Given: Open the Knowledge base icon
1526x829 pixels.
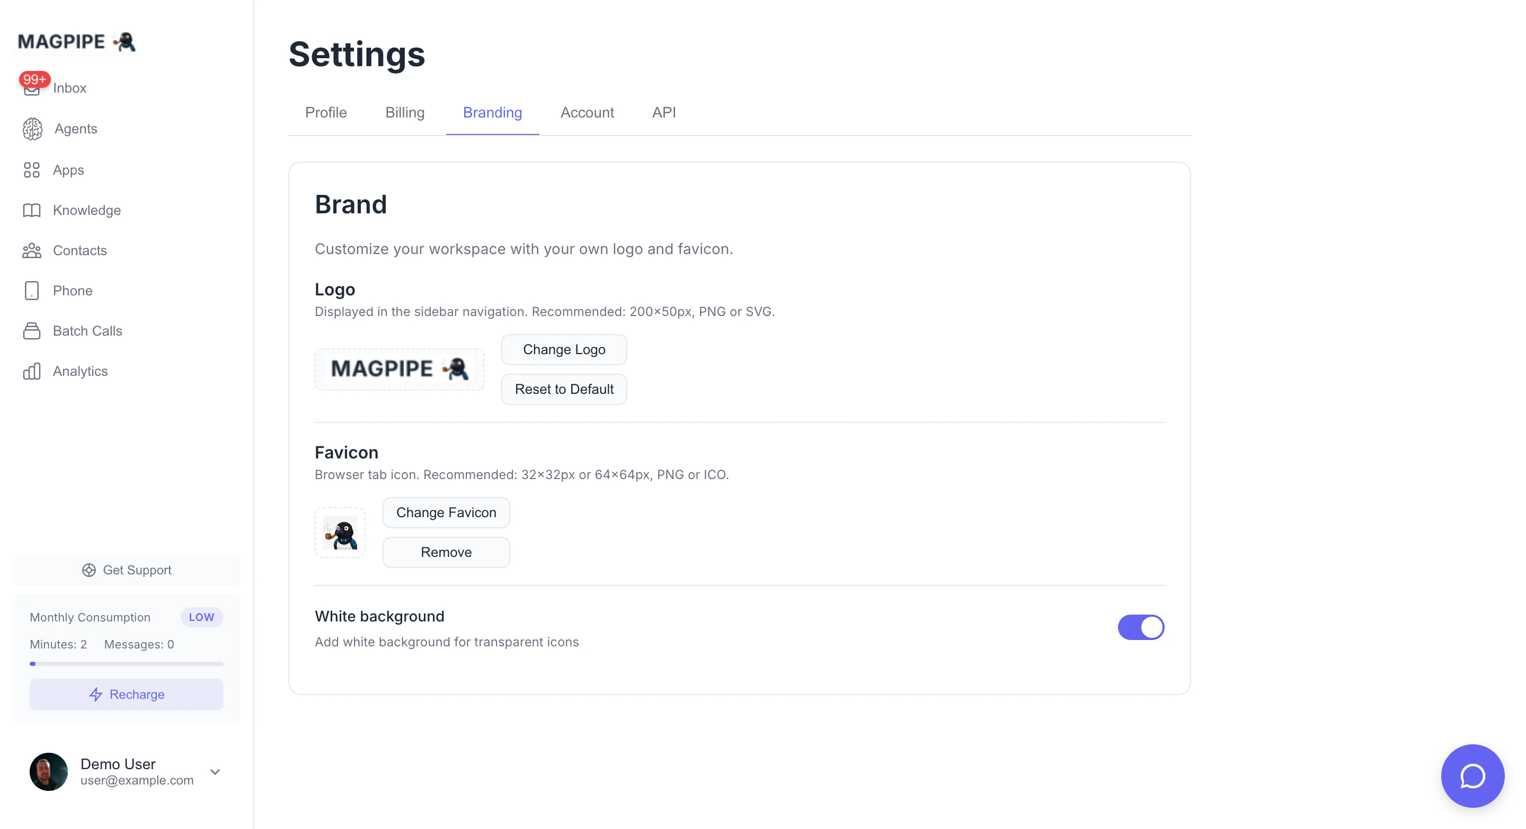Looking at the screenshot, I should [32, 210].
